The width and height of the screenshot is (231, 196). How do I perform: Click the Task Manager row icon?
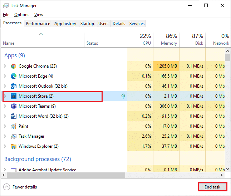(x=13, y=137)
